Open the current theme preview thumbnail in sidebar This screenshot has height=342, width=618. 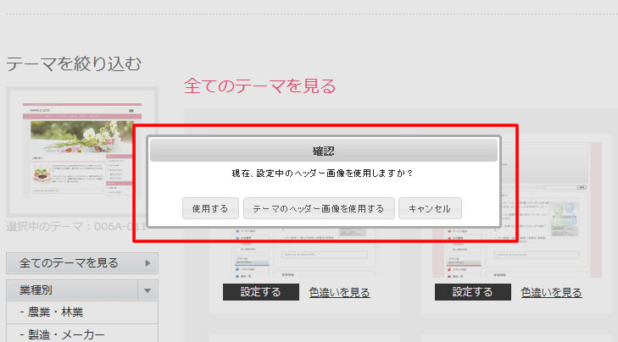tap(81, 151)
